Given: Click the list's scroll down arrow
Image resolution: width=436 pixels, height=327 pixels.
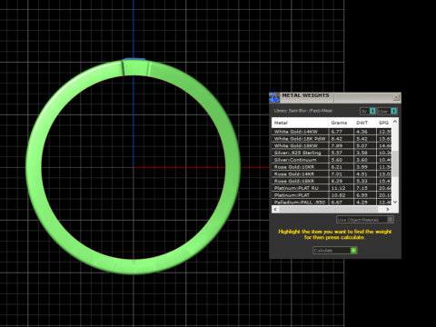Looking at the screenshot, I should pyautogui.click(x=395, y=202).
